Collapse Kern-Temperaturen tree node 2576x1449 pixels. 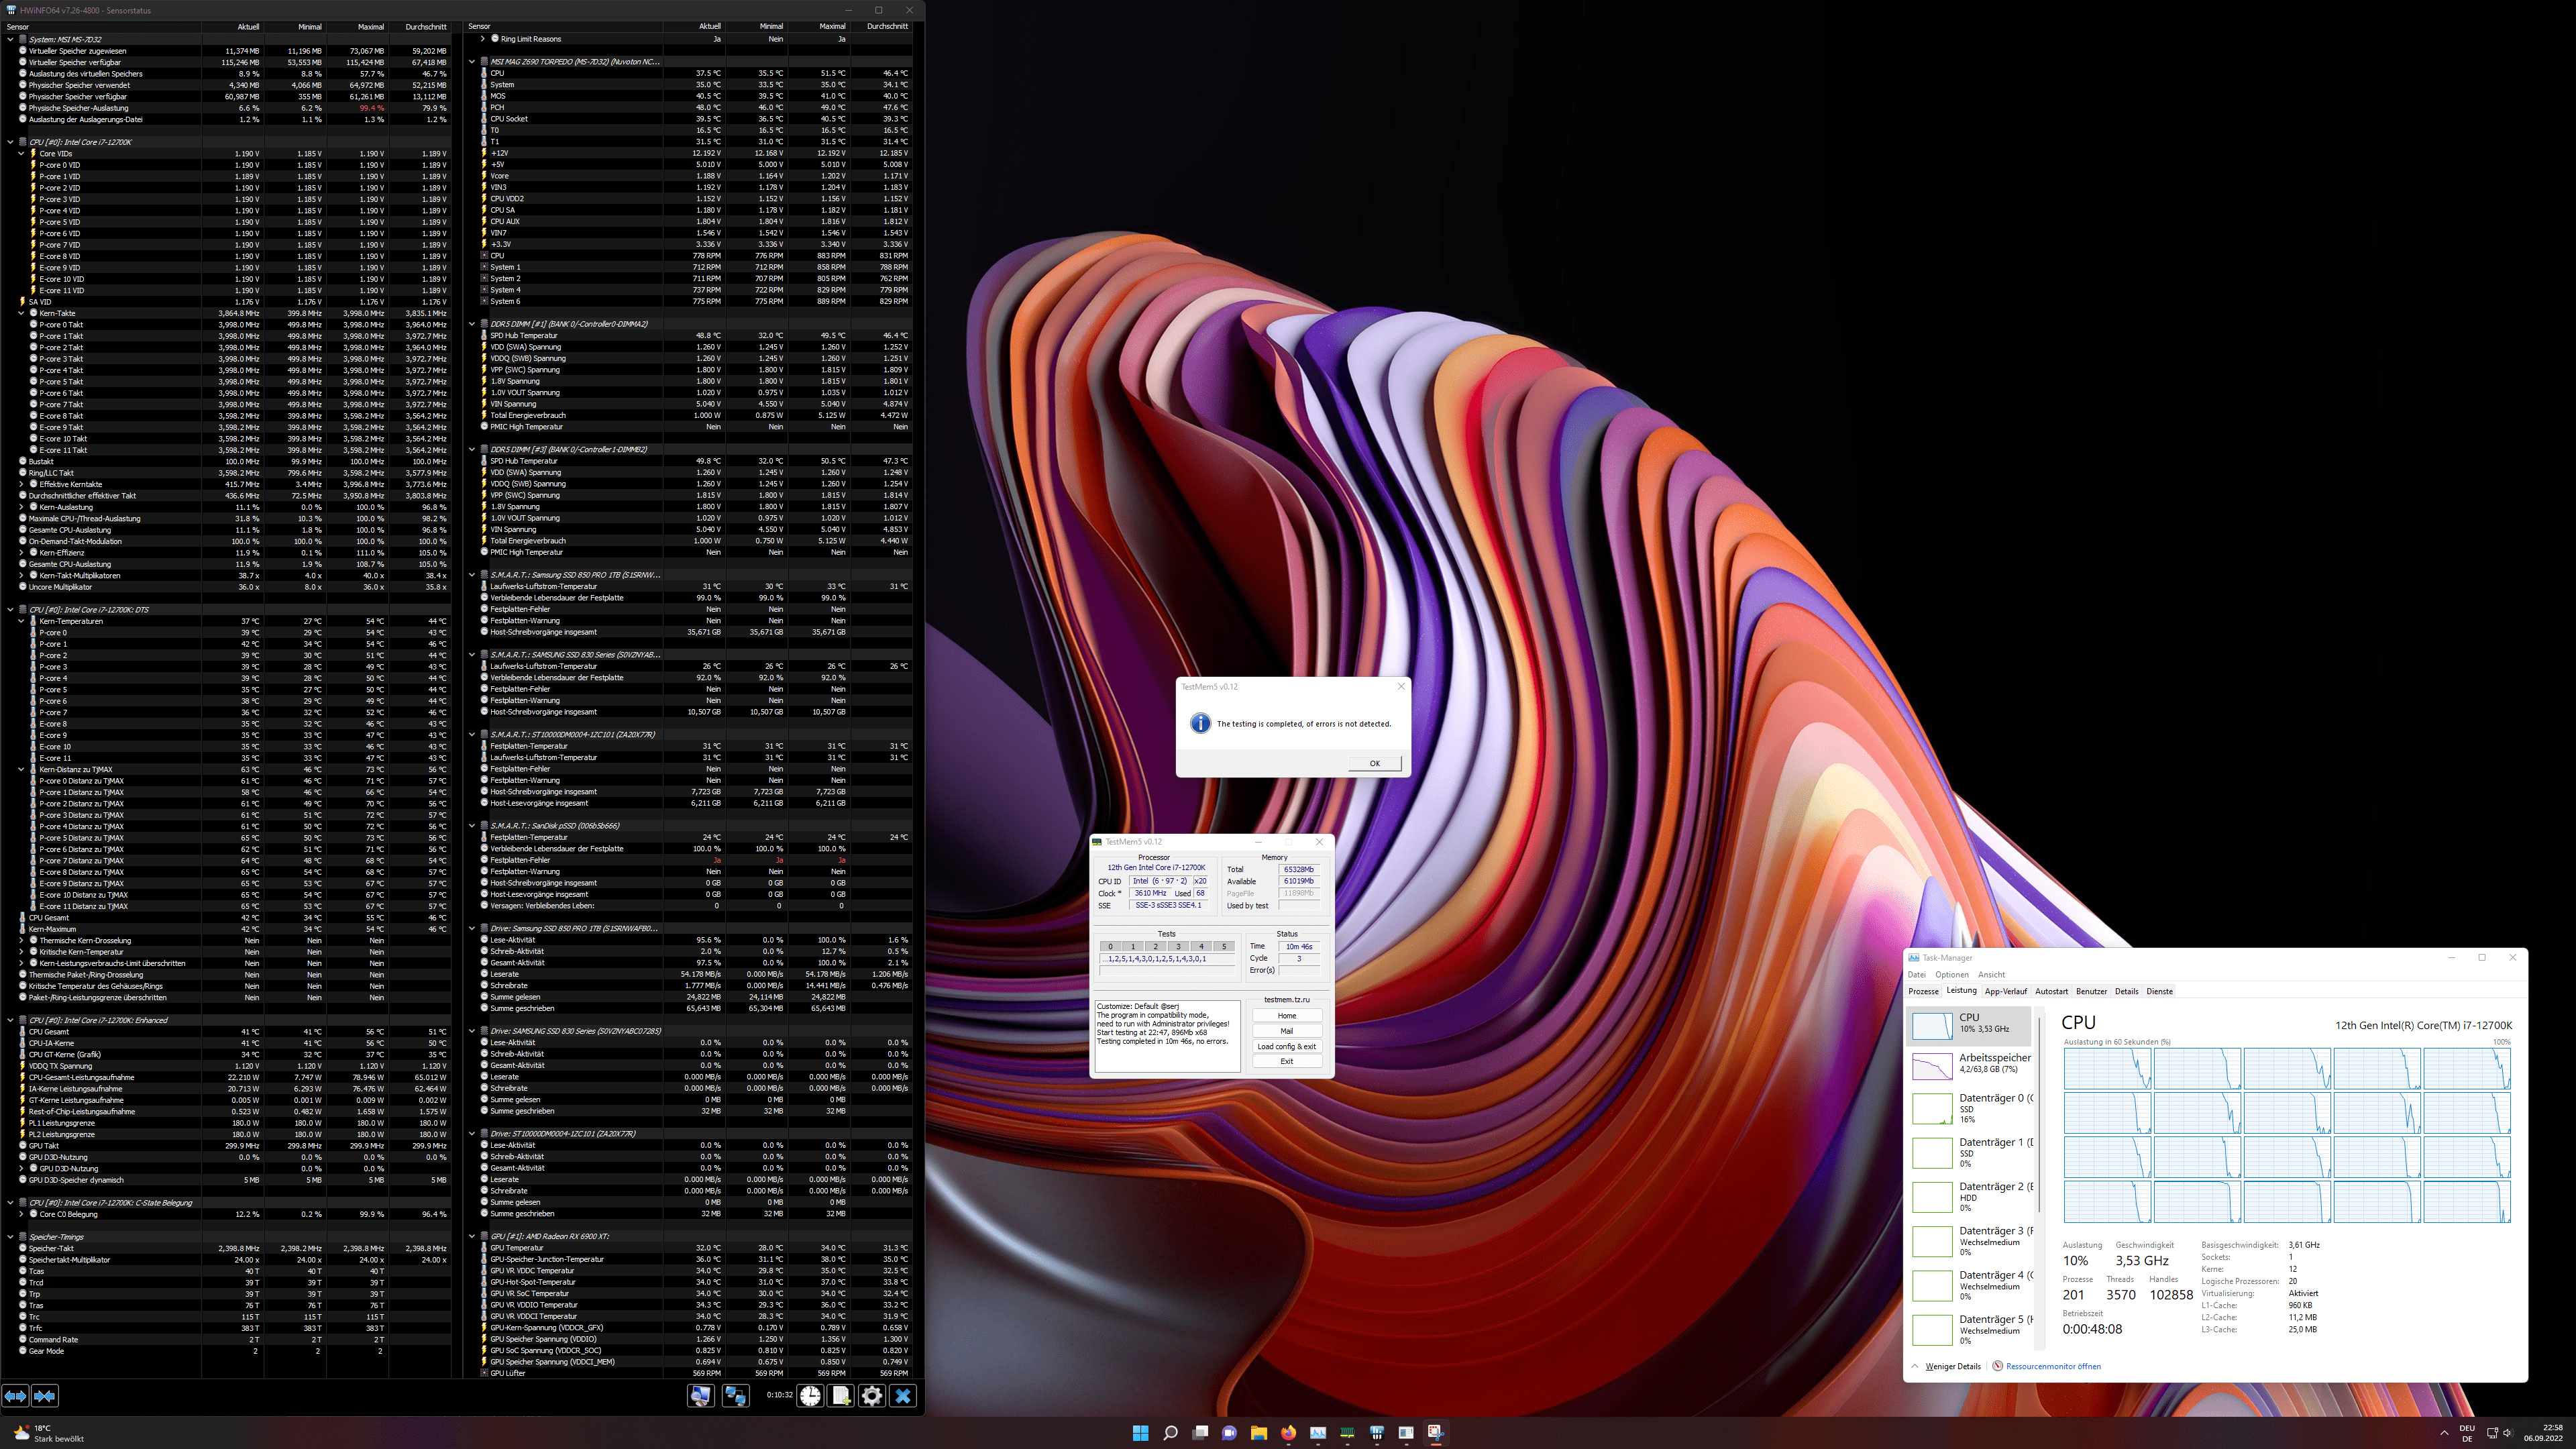click(21, 621)
